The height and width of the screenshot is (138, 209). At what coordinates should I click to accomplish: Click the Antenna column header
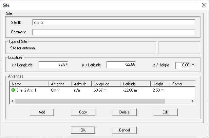point(60,84)
